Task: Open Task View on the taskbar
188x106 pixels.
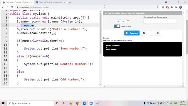Action: pos(64,103)
